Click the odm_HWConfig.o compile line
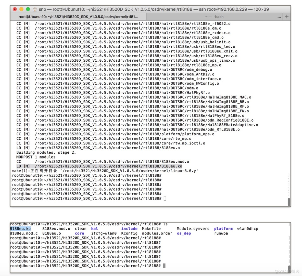This screenshot has height=276, width=302. (x=118, y=84)
